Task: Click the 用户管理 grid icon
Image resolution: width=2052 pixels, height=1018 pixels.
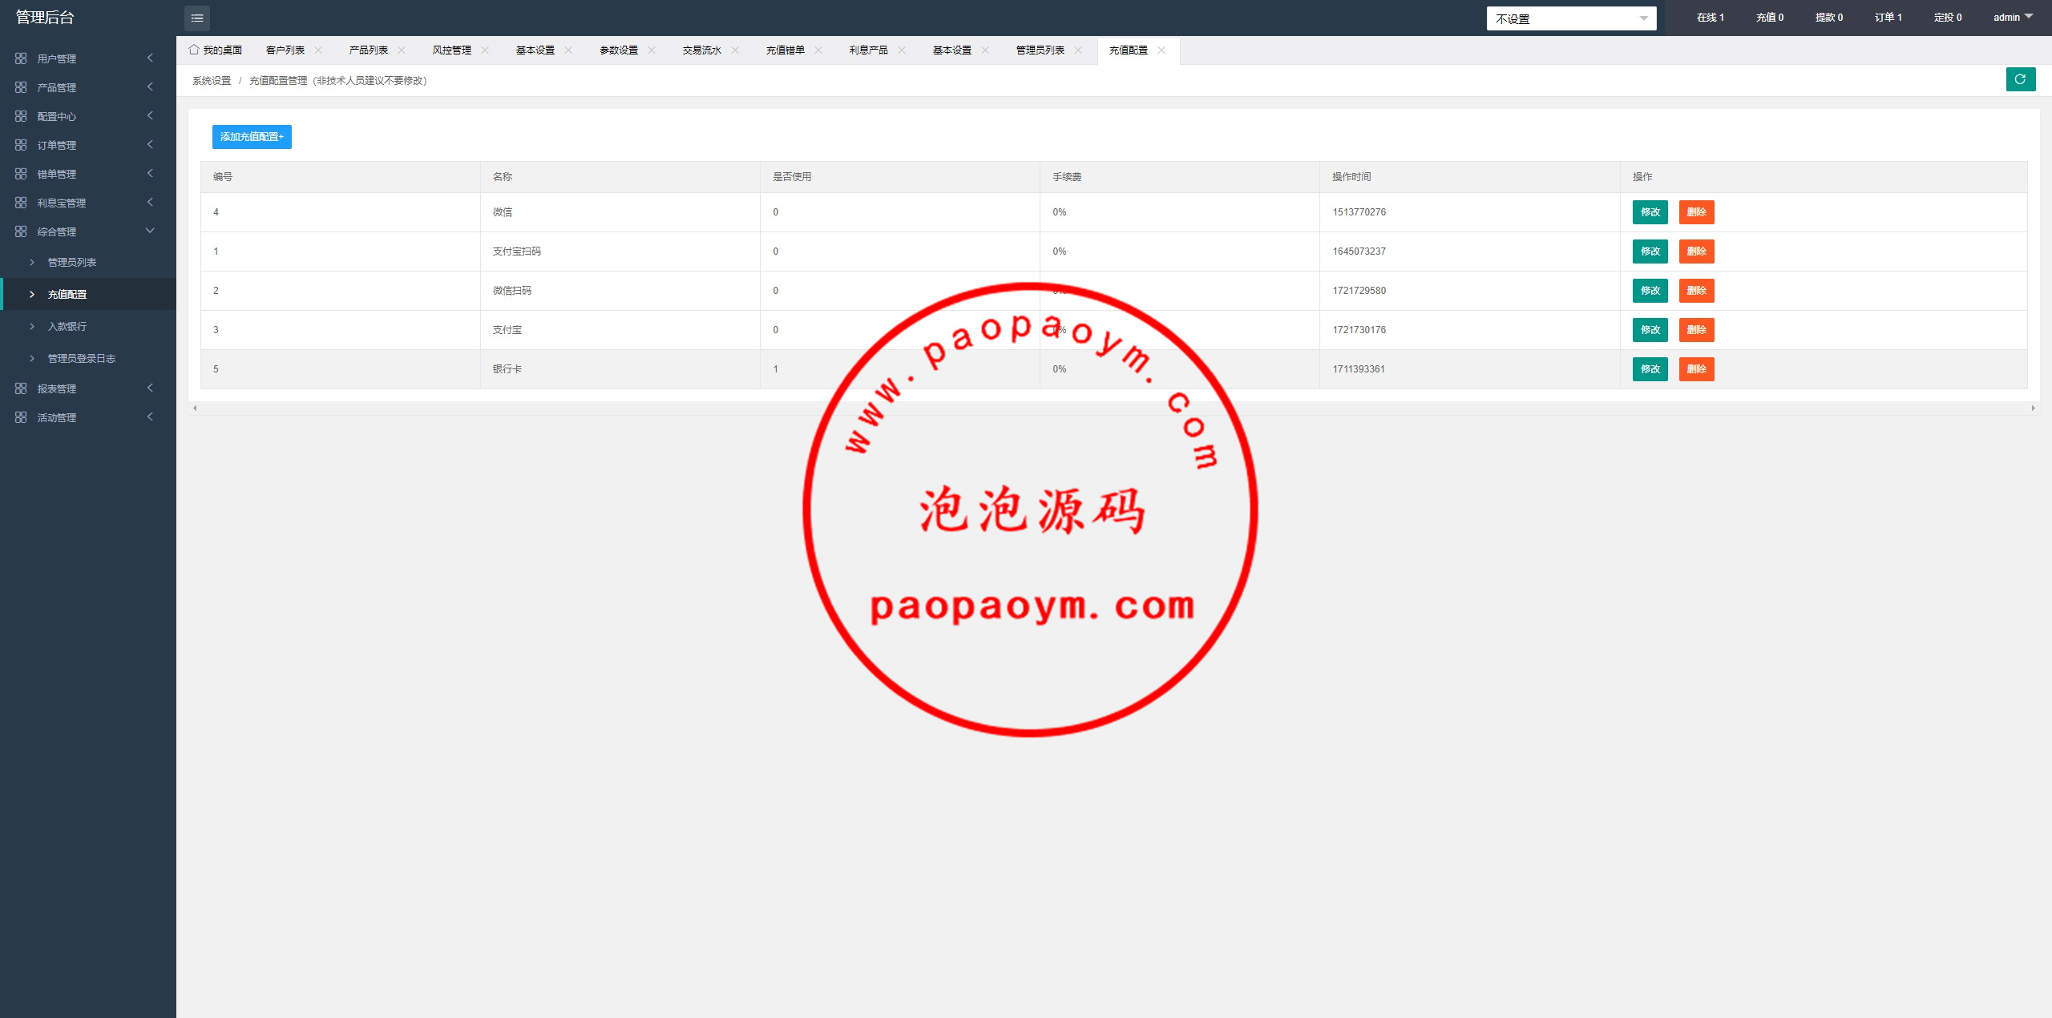Action: 21,58
